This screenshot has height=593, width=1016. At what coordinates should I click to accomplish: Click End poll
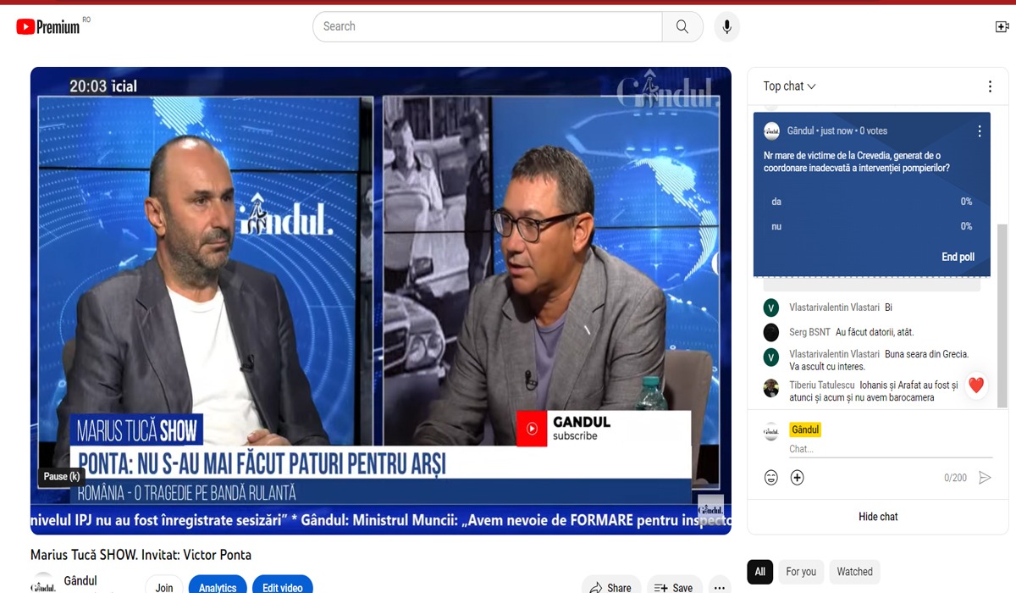click(x=958, y=257)
